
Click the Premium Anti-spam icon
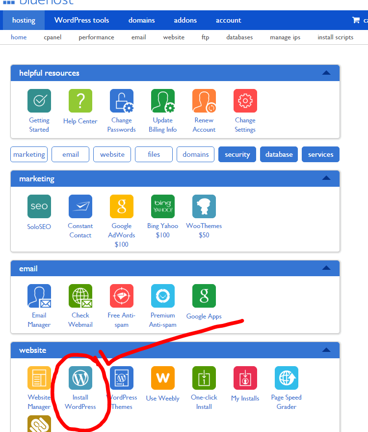163,296
